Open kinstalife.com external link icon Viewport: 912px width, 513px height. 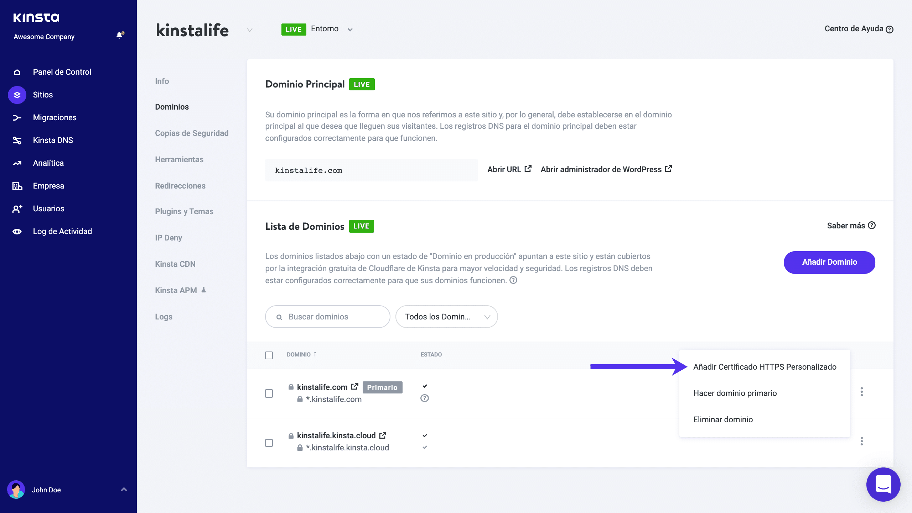click(x=354, y=387)
